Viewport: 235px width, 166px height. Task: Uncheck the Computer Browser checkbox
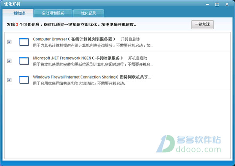(x=9, y=42)
